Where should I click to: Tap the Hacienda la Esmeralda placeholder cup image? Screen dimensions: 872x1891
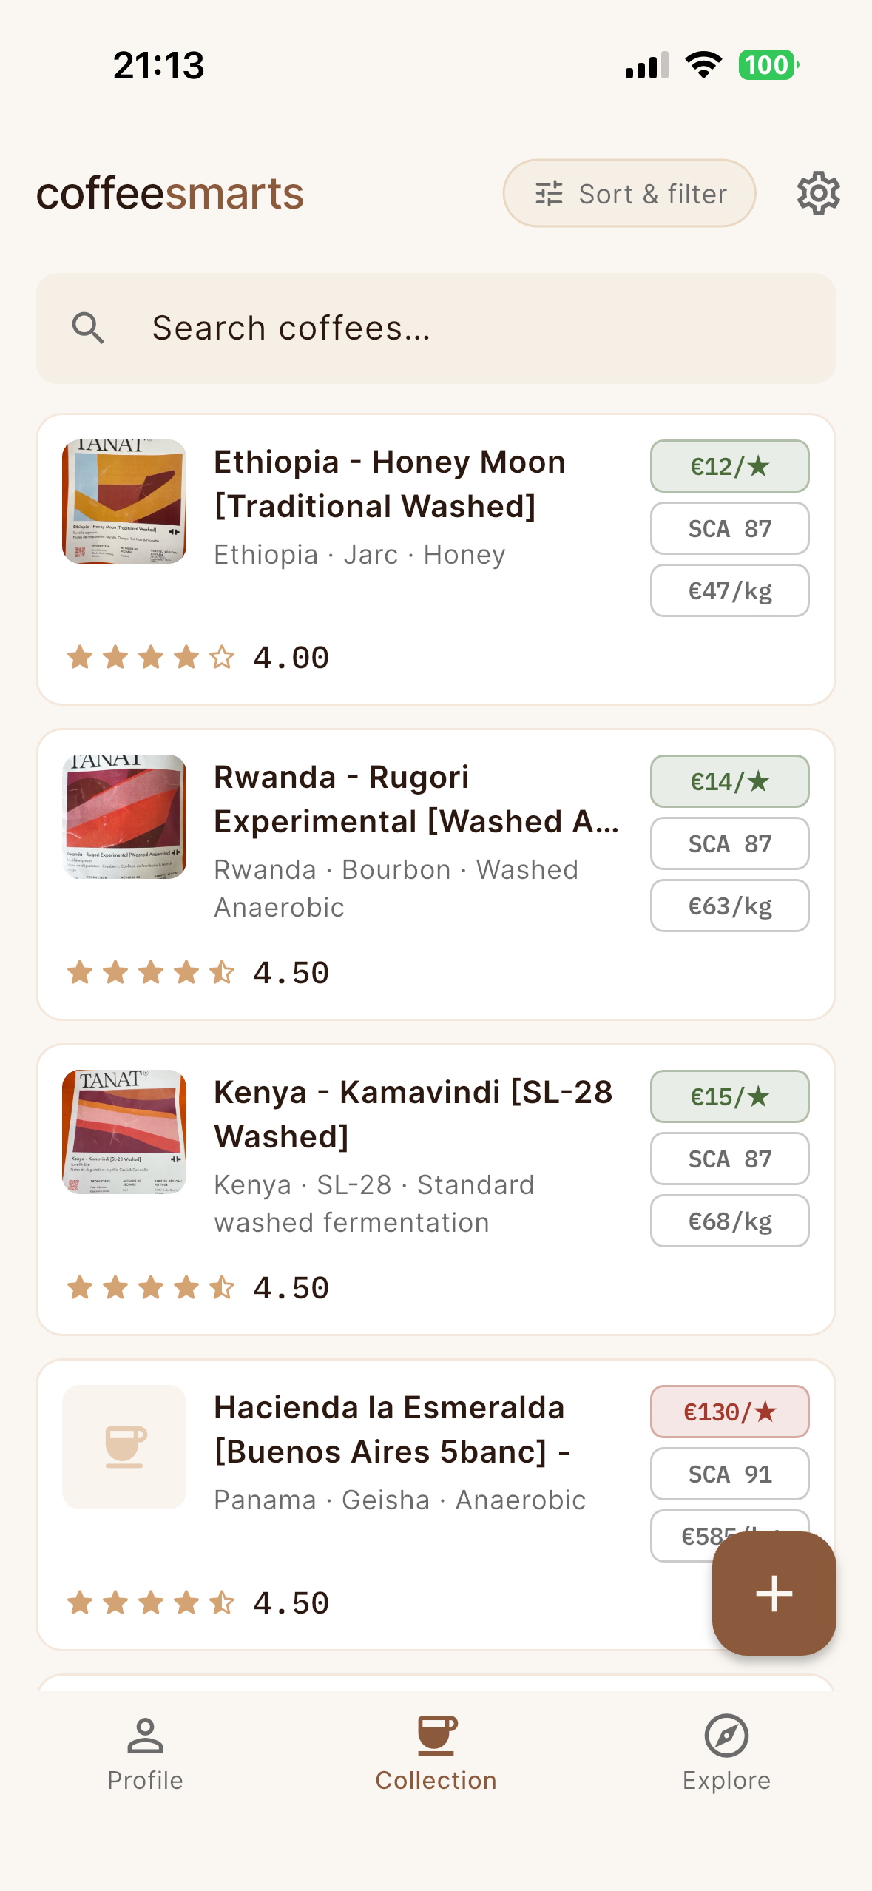click(x=124, y=1446)
